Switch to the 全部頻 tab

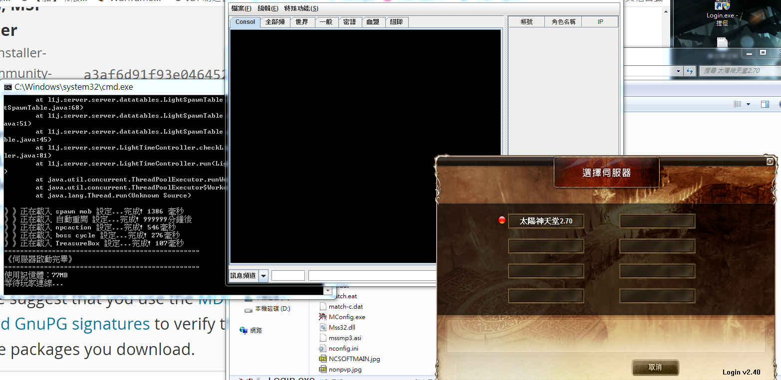[275, 22]
